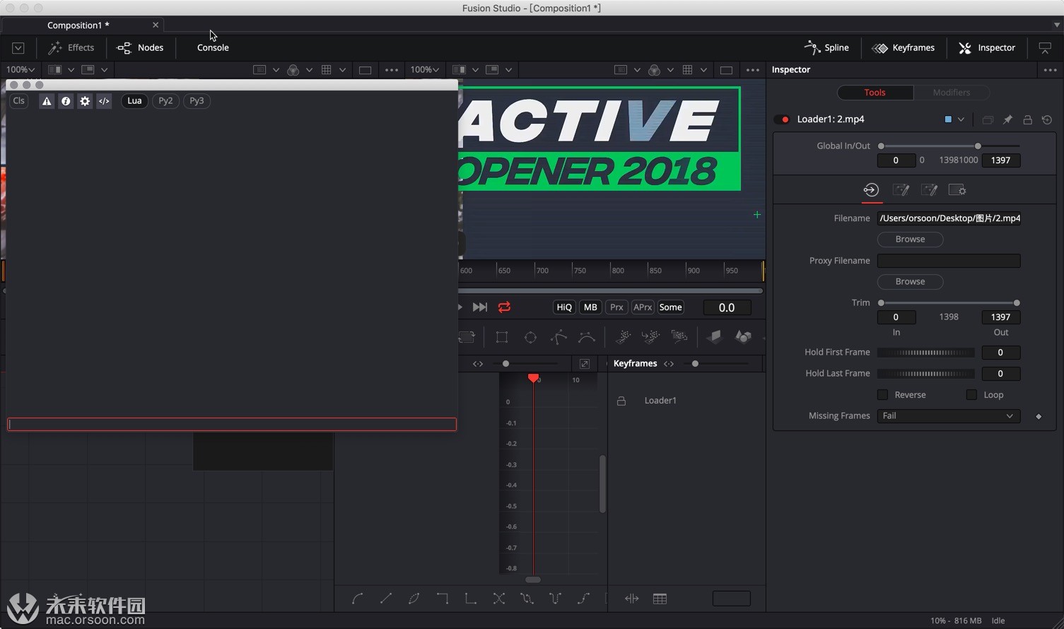The height and width of the screenshot is (629, 1064).
Task: Open Console from toolbar
Action: click(x=213, y=47)
